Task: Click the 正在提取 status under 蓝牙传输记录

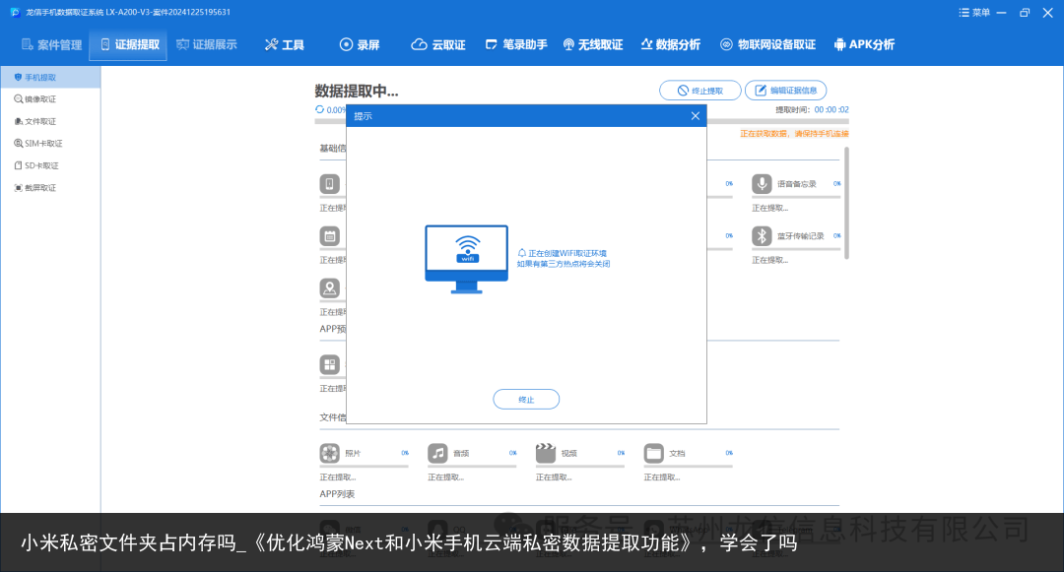Action: tap(770, 260)
